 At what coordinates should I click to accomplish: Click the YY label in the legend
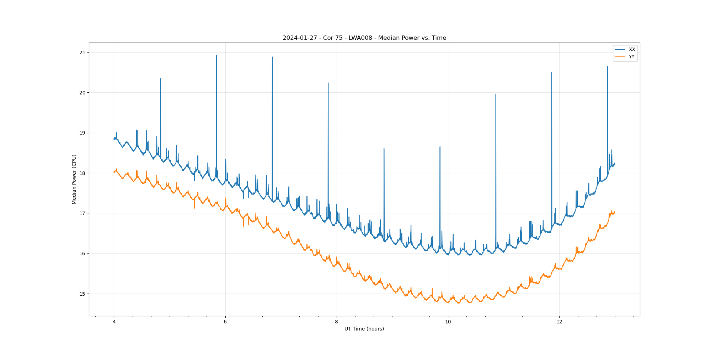[631, 57]
